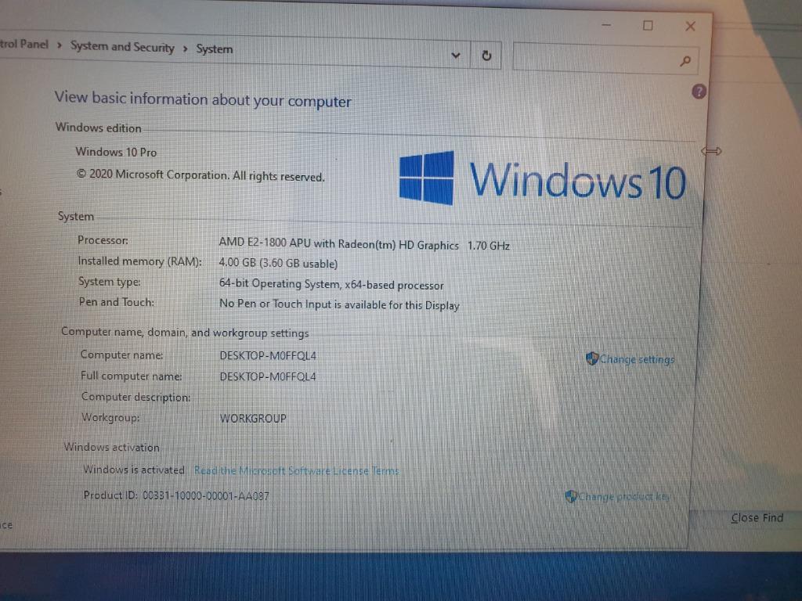
Task: Open Change product key link
Action: point(624,496)
